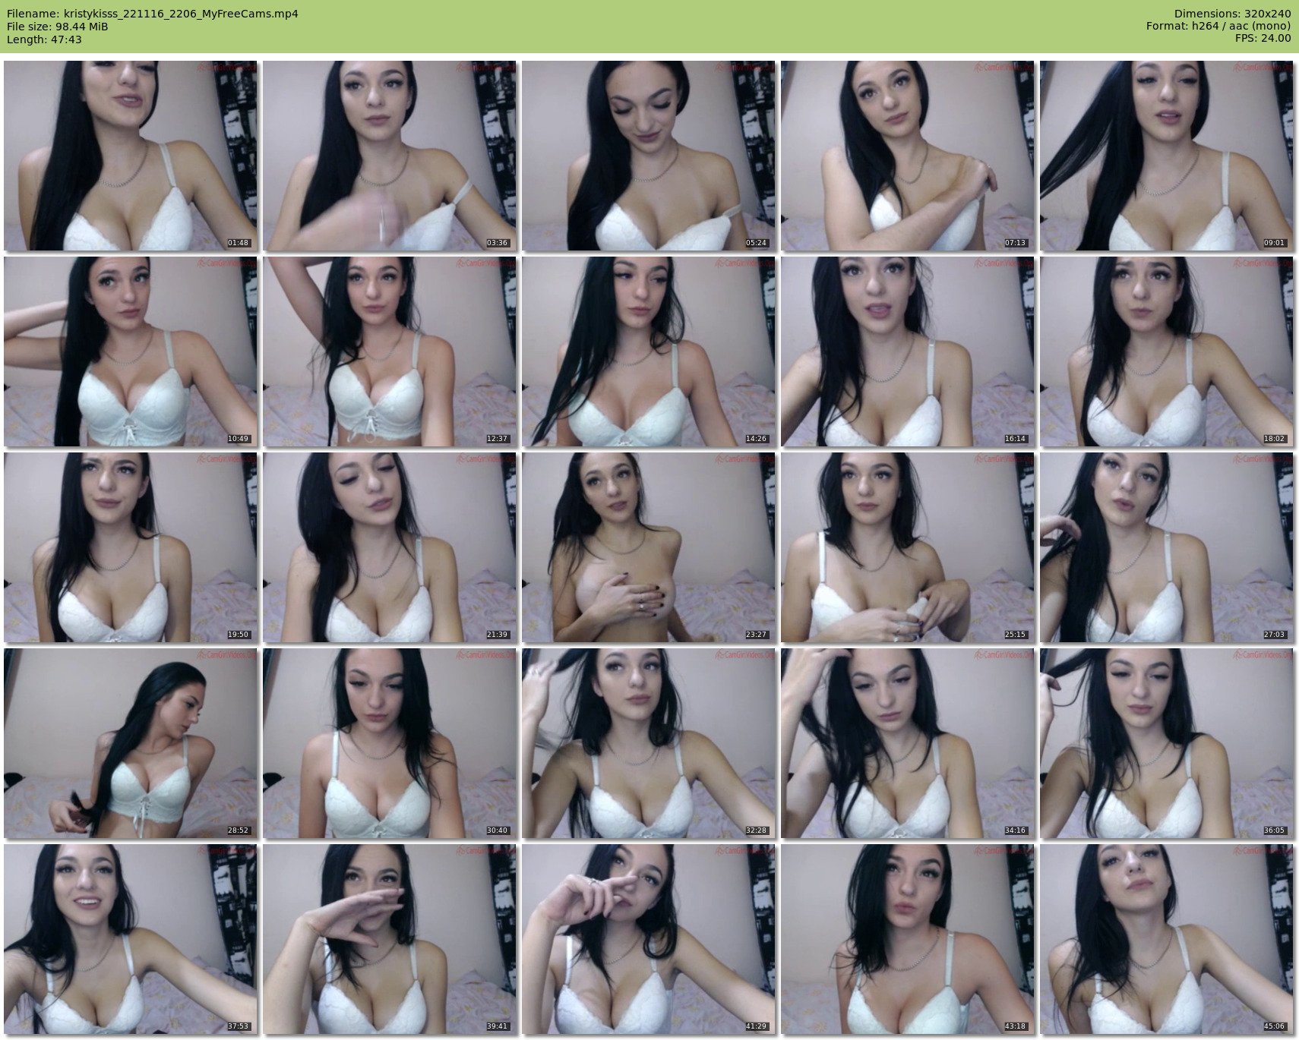Click the thumbnail timestamped 01:48
Viewport: 1299px width, 1040px height.
130,156
